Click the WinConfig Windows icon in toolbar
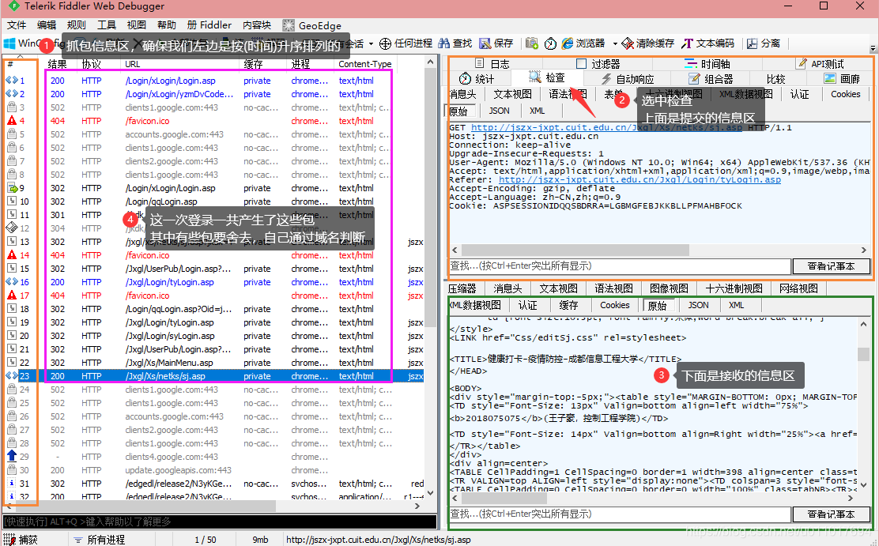The image size is (879, 546). [9, 43]
